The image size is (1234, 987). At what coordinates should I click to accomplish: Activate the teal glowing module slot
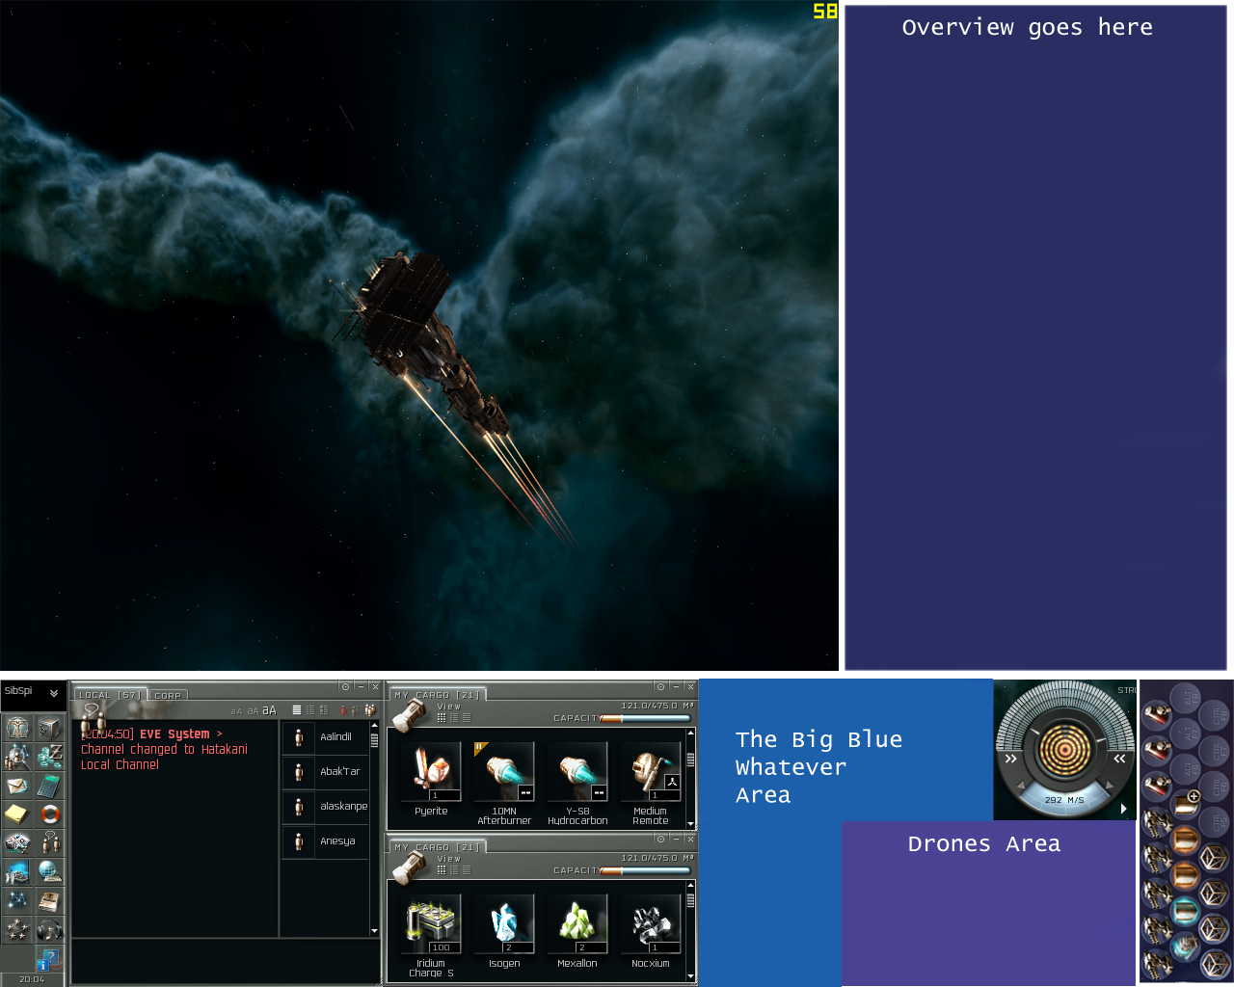[1186, 911]
